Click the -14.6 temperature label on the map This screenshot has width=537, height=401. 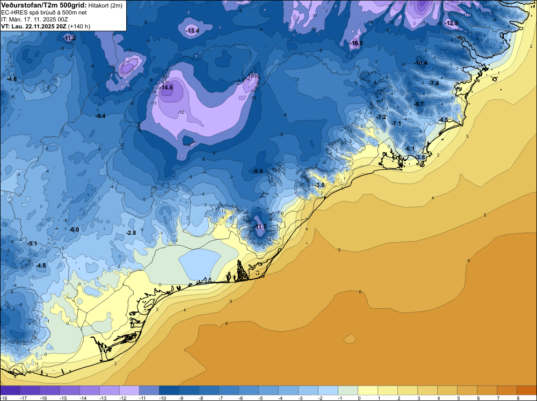pyautogui.click(x=167, y=87)
